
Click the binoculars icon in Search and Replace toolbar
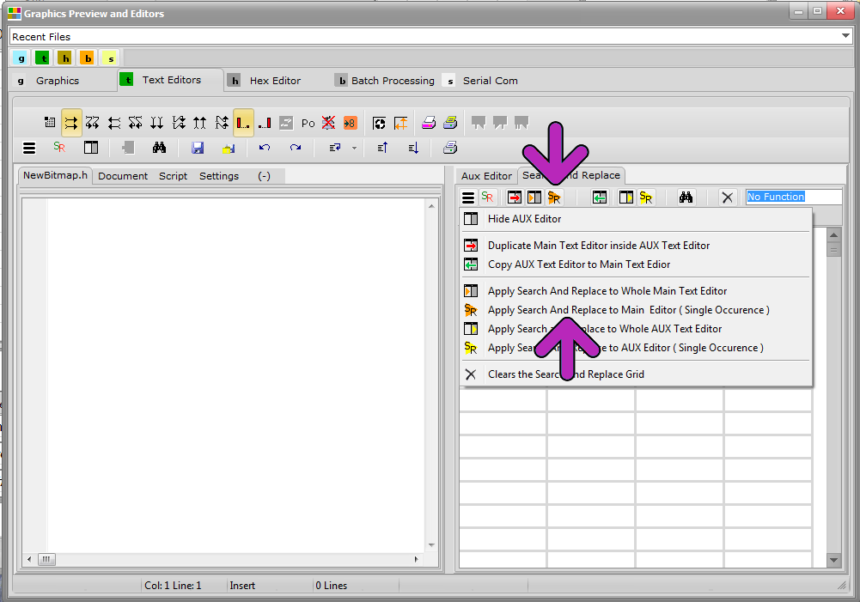pyautogui.click(x=686, y=198)
